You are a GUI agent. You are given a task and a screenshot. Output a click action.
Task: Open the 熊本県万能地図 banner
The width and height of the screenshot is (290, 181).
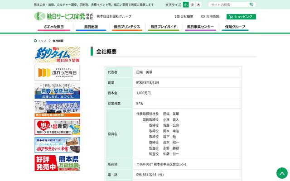click(58, 163)
